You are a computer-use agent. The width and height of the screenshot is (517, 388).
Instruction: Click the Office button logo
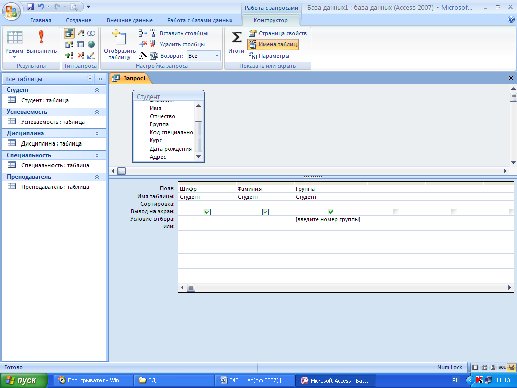click(x=11, y=11)
